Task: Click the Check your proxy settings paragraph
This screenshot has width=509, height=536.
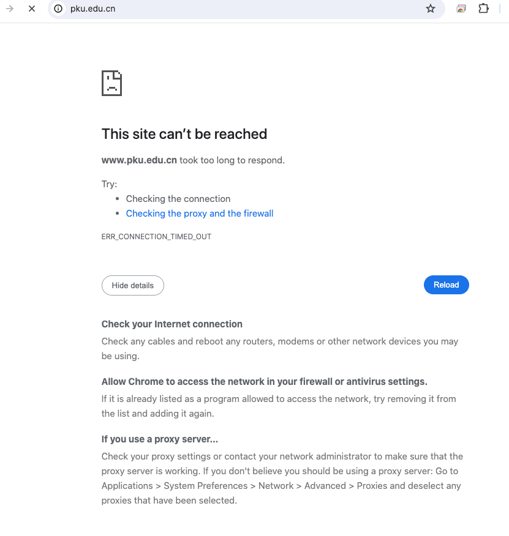Action: coord(282,478)
